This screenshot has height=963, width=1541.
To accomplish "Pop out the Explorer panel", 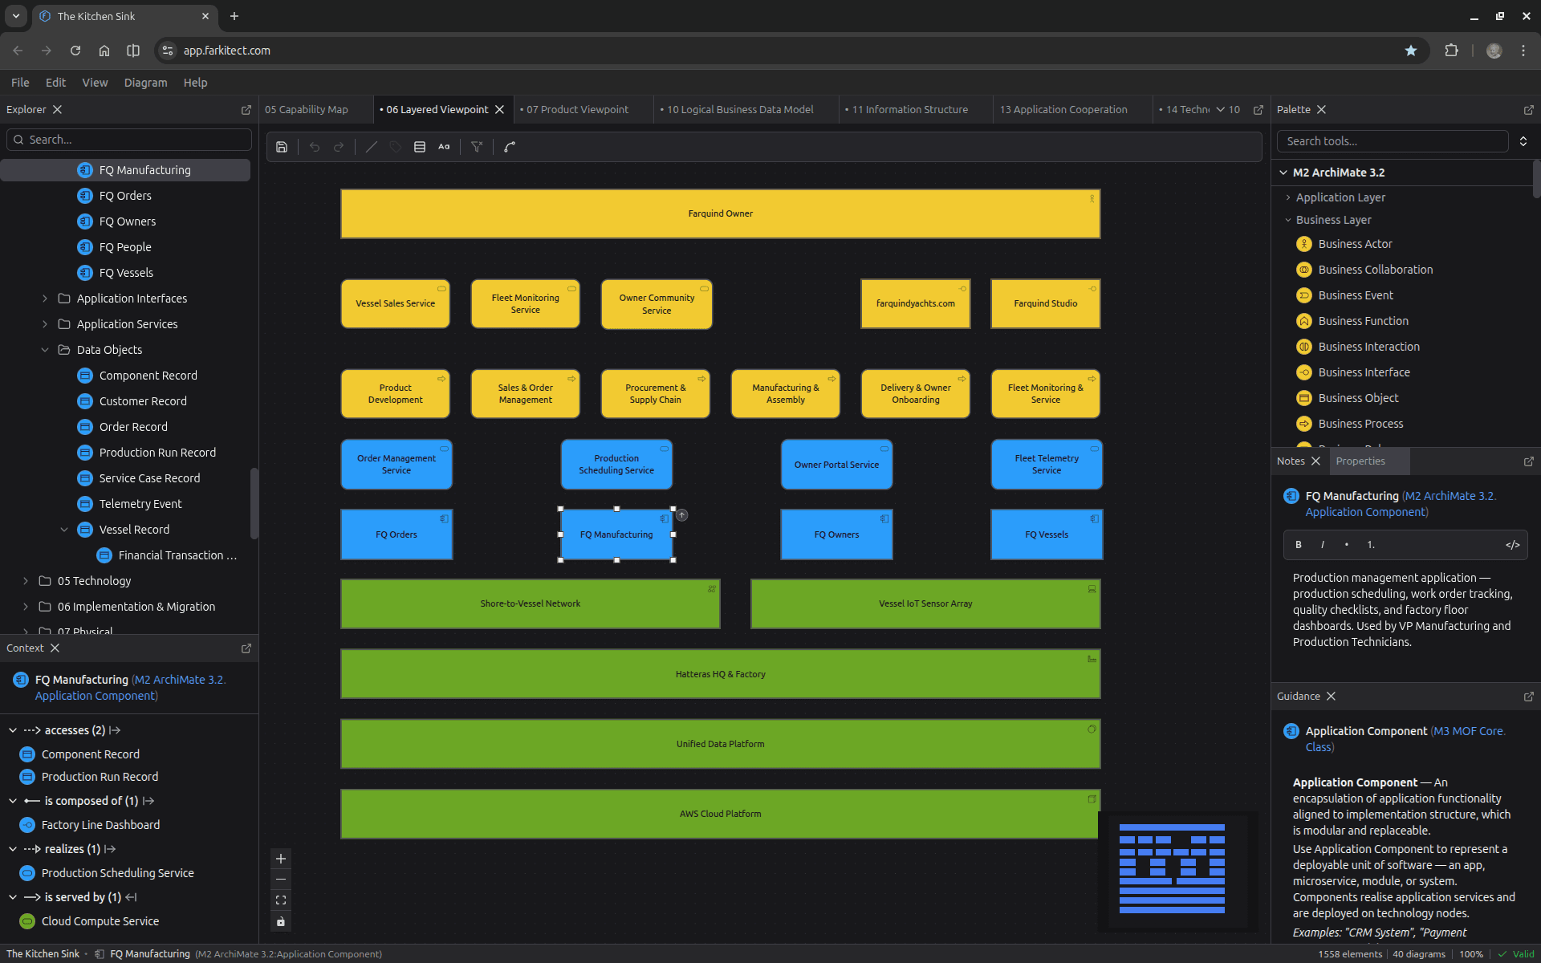I will pyautogui.click(x=246, y=110).
